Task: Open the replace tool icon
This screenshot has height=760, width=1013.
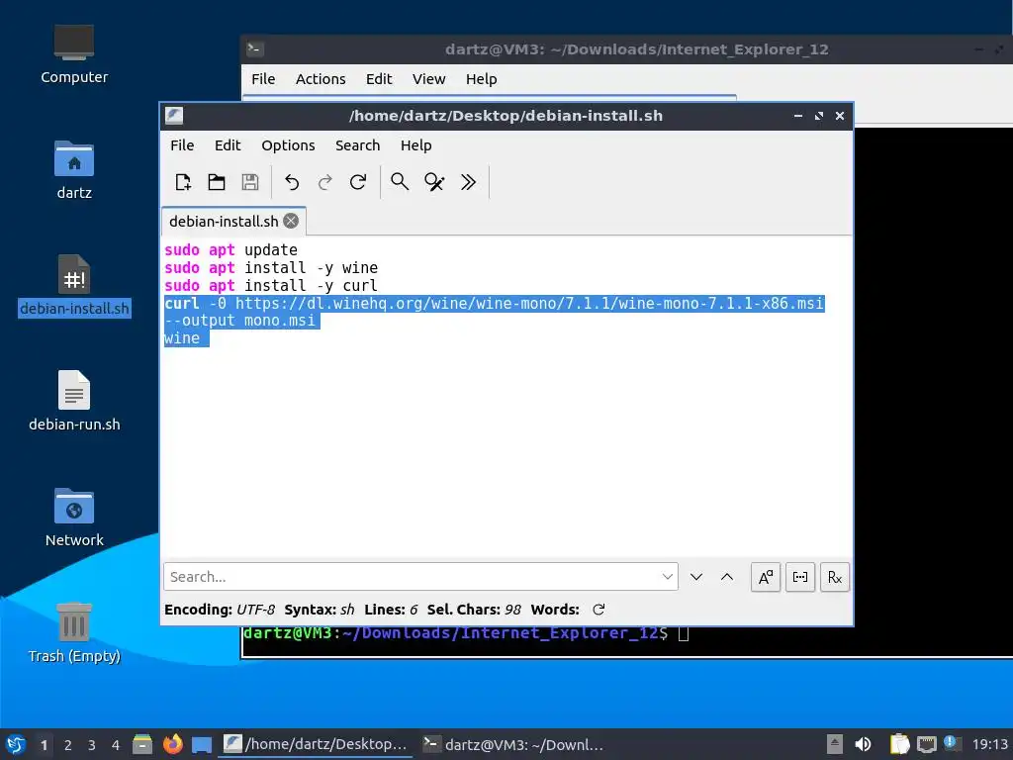Action: click(434, 182)
